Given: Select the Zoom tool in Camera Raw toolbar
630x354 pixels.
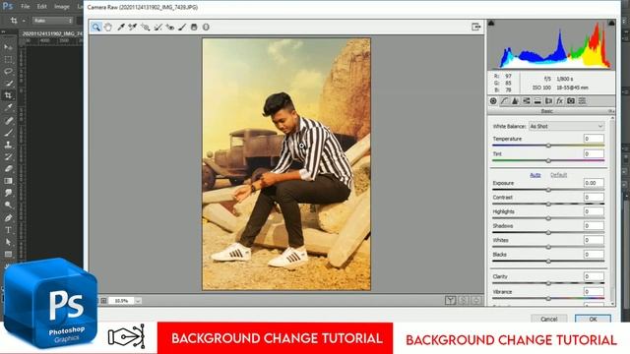Looking at the screenshot, I should click(x=96, y=27).
